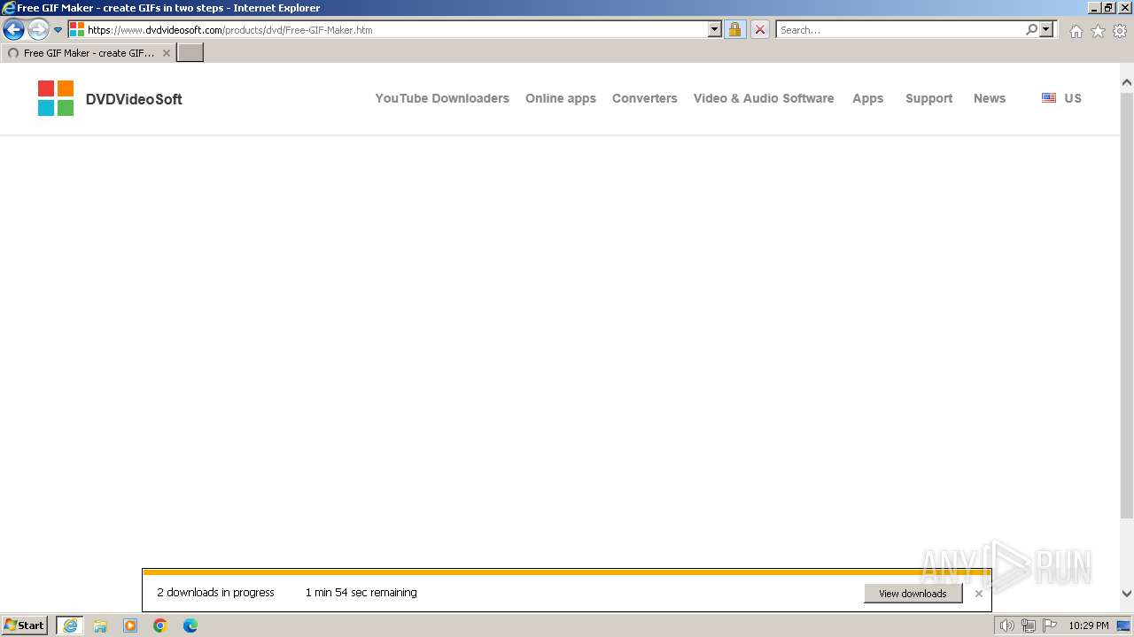Click the Internet Explorer title bar icon
Viewport: 1134px width, 637px height.
point(9,8)
